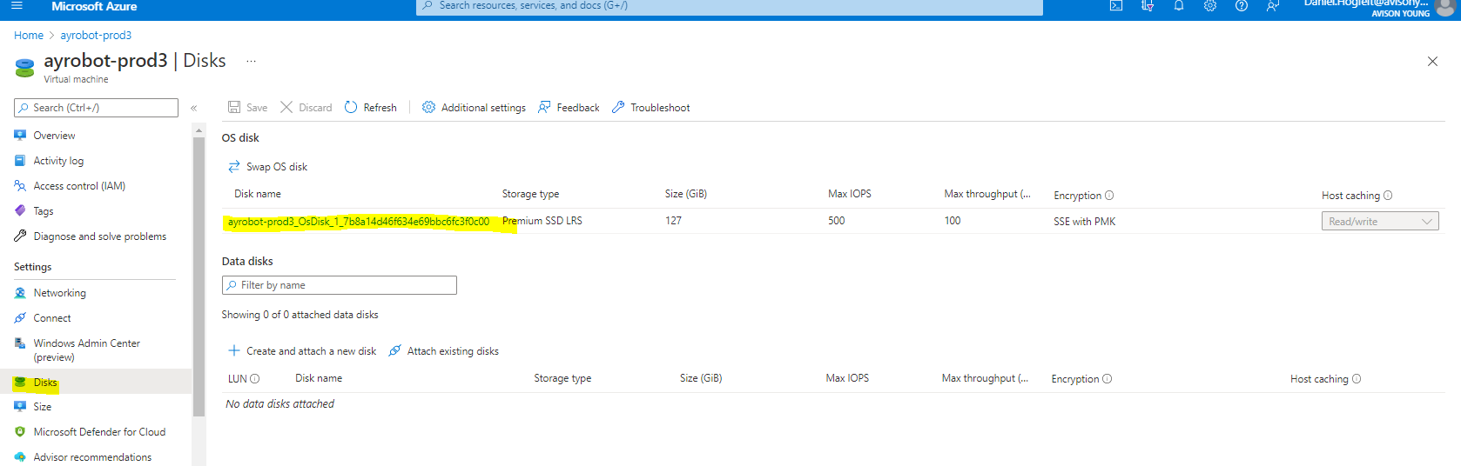This screenshot has height=466, width=1461.
Task: Open Troubleshoot
Action: [650, 107]
